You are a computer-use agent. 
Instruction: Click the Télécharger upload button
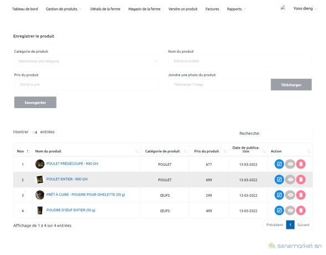[291, 85]
